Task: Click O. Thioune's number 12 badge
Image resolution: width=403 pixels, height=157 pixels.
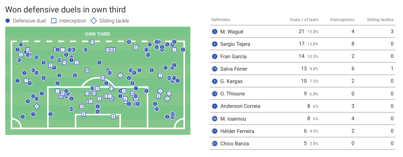Action: 215,94
